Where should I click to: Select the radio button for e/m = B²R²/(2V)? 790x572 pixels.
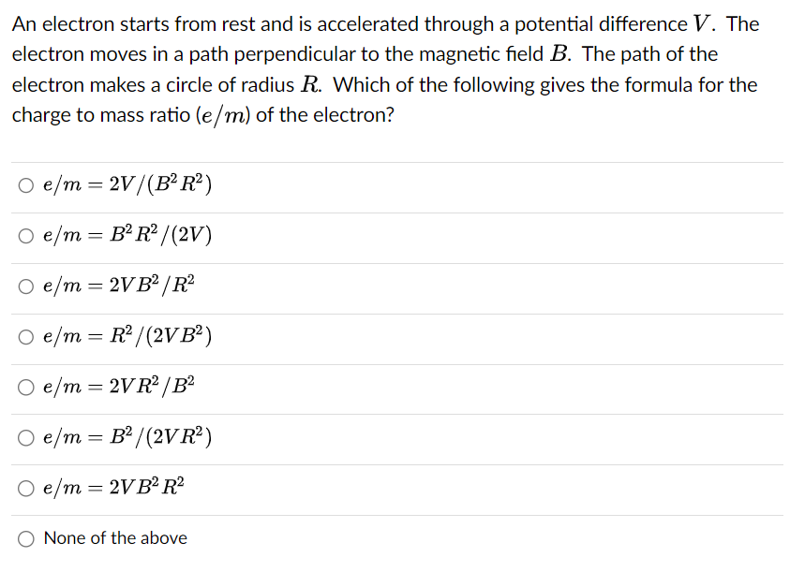click(x=25, y=235)
